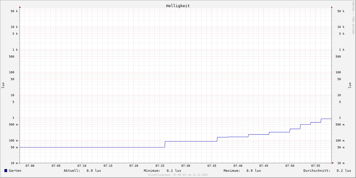Click the Durchschnitt label in the legend

pos(317,171)
